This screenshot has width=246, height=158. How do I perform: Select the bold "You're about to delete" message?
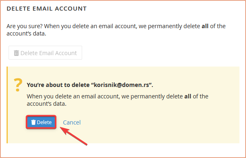[90, 85]
